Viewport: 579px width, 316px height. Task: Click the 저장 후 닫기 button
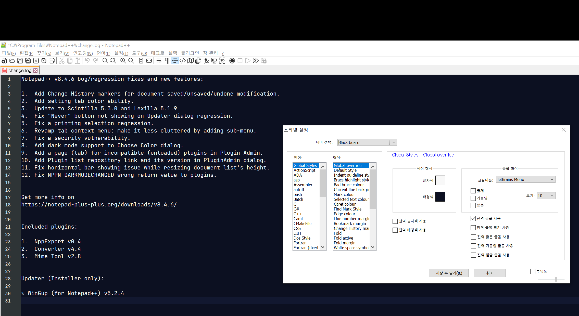[449, 273]
